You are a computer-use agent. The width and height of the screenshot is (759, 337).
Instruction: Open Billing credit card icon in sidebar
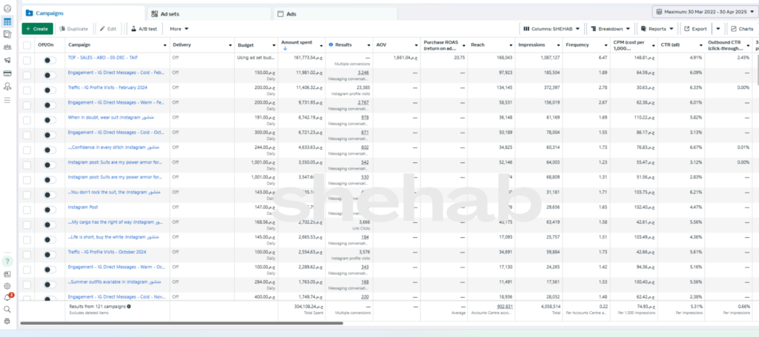point(7,73)
